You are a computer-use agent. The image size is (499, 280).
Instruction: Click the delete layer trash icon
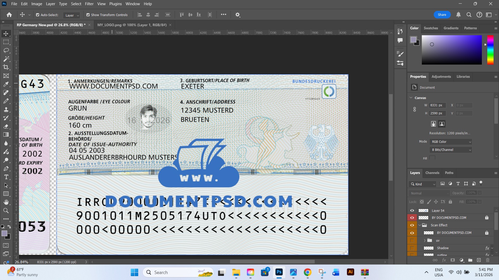488,260
